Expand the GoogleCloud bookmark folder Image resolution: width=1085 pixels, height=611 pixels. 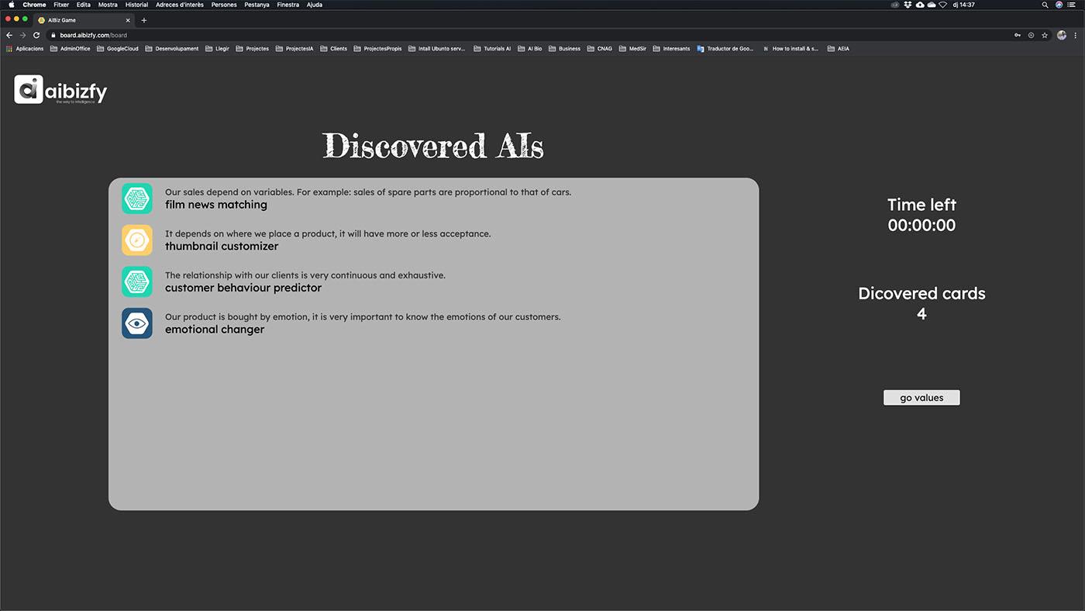tap(118, 49)
